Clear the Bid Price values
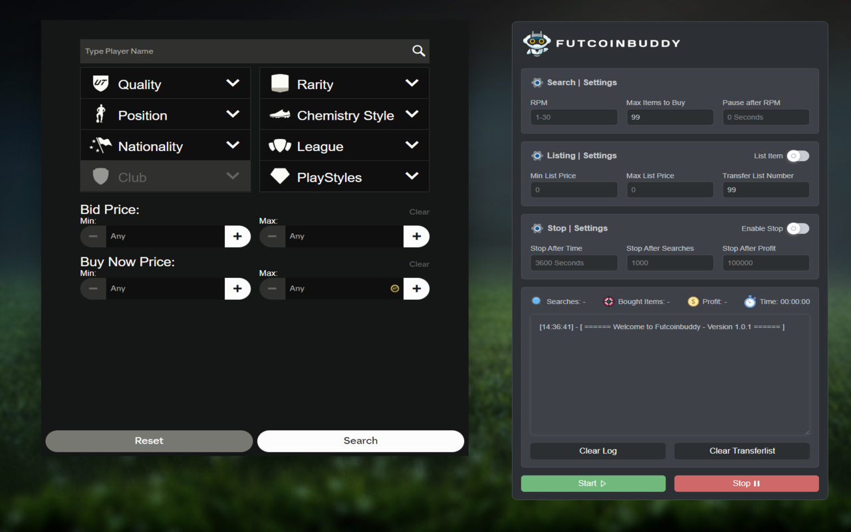Screen dimensions: 851x532 419,212
